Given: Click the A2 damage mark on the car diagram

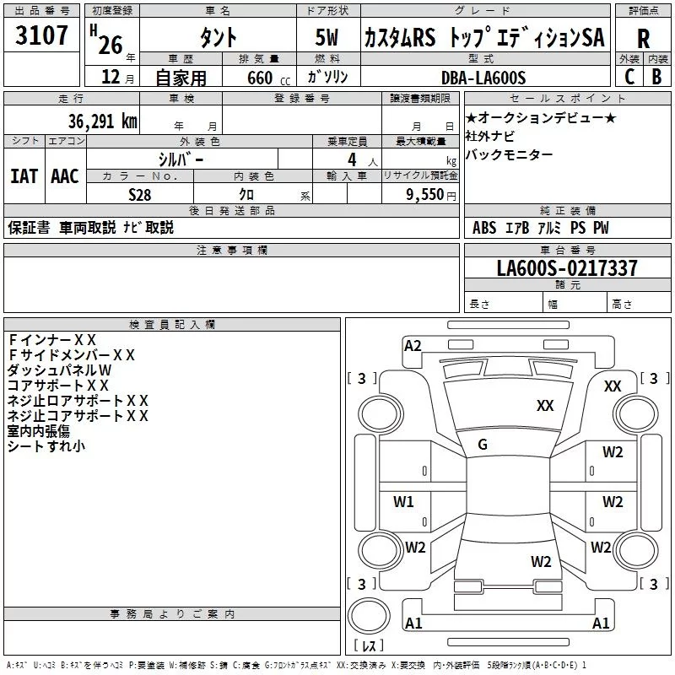Looking at the screenshot, I should [413, 345].
